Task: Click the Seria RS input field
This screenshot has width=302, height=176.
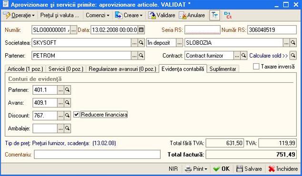Action: (202, 30)
